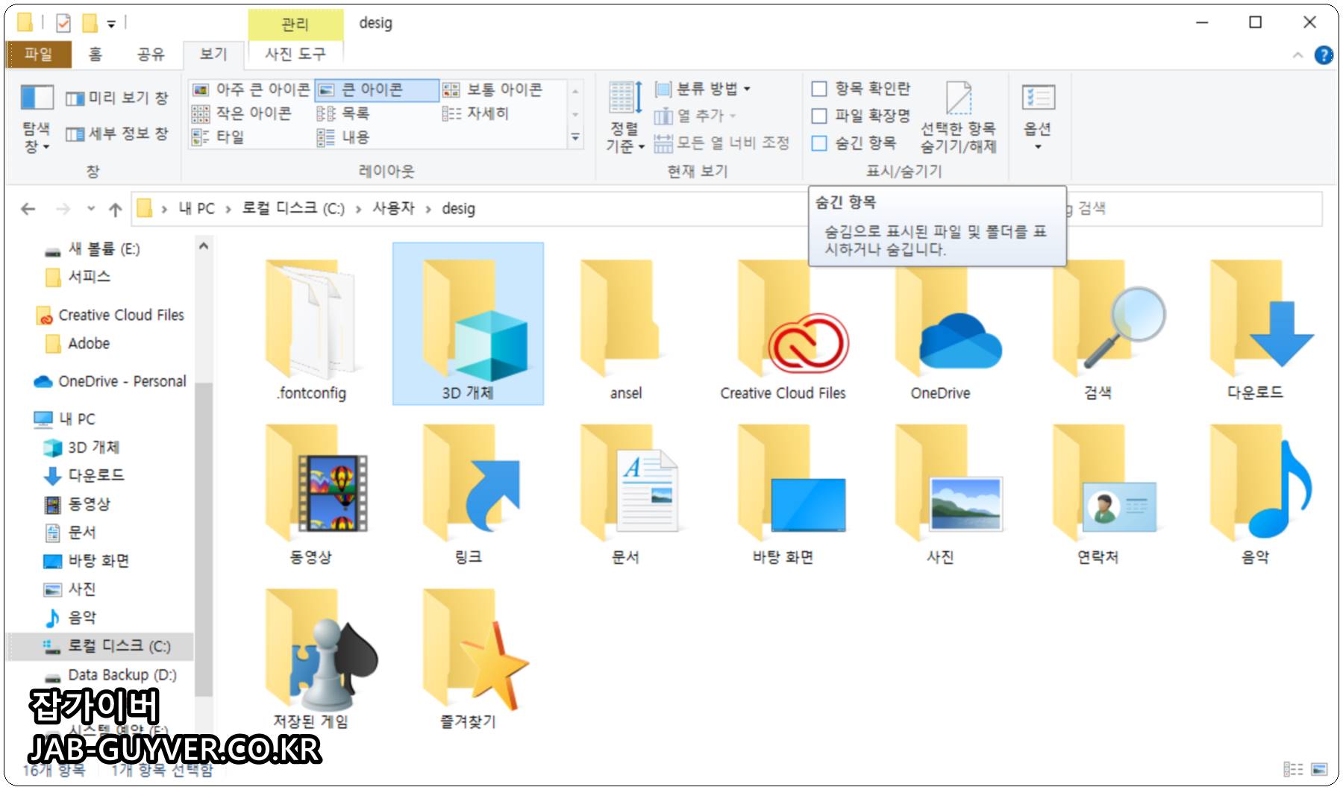Click 선택한 항목 숨기기/해제 button
Viewport: 1343px width, 790px height.
959,118
